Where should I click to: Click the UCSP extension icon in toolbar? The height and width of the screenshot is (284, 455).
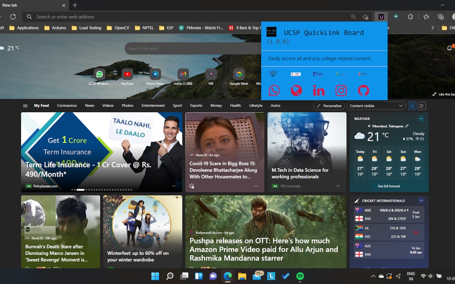381,17
